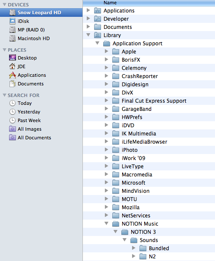Viewport: 215px width, 261px height.
Task: Click the GarageBand folder icon
Action: tap(116, 109)
